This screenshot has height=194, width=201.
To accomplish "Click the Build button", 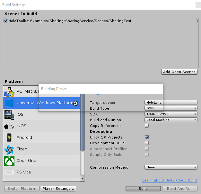I will (x=143, y=189).
